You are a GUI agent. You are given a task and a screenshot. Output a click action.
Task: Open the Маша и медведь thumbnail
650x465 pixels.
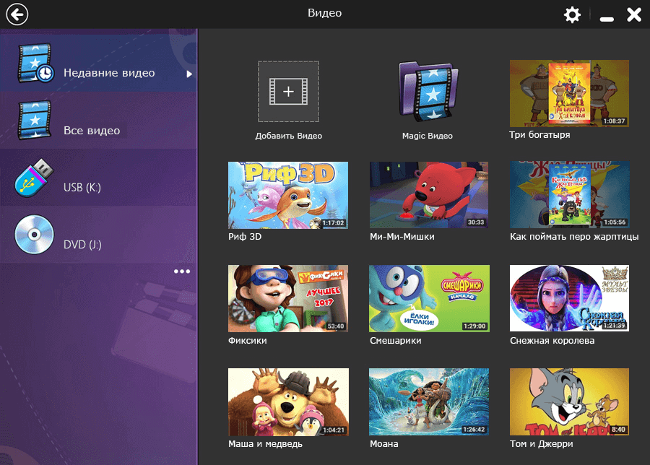coord(288,402)
